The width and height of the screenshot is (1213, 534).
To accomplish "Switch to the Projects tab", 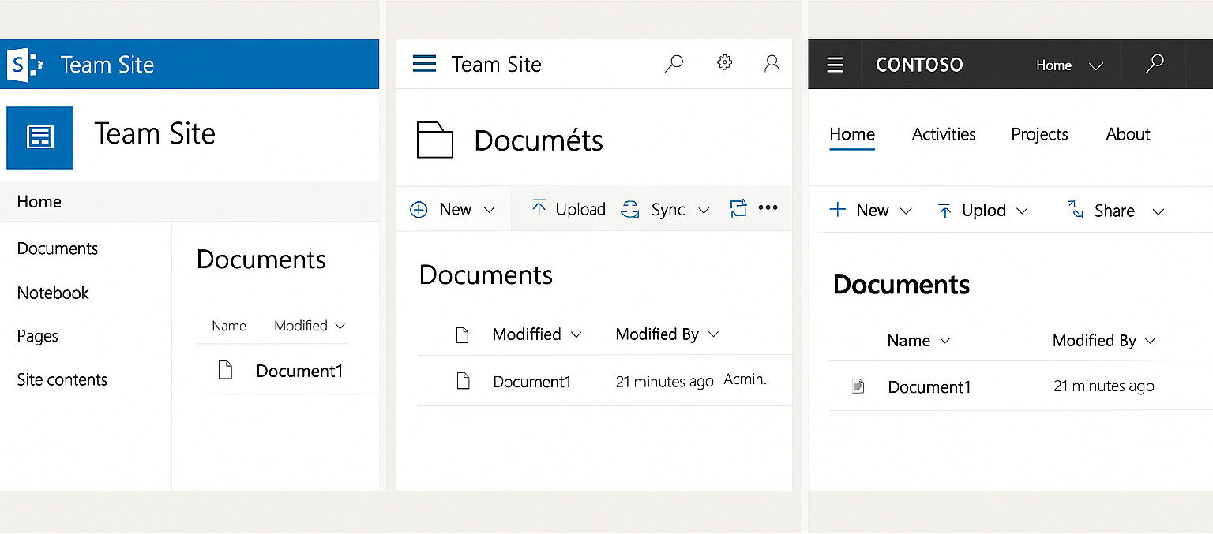I will tap(1039, 134).
